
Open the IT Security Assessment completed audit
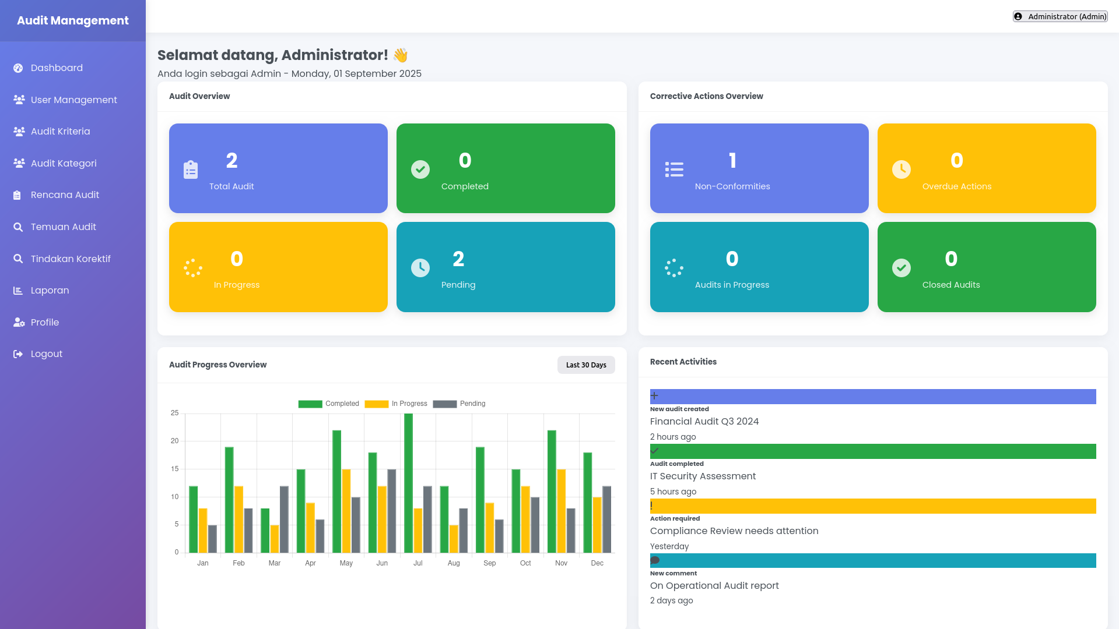pyautogui.click(x=703, y=476)
